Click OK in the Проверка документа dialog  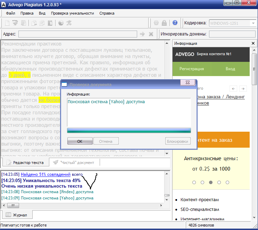(x=80, y=141)
